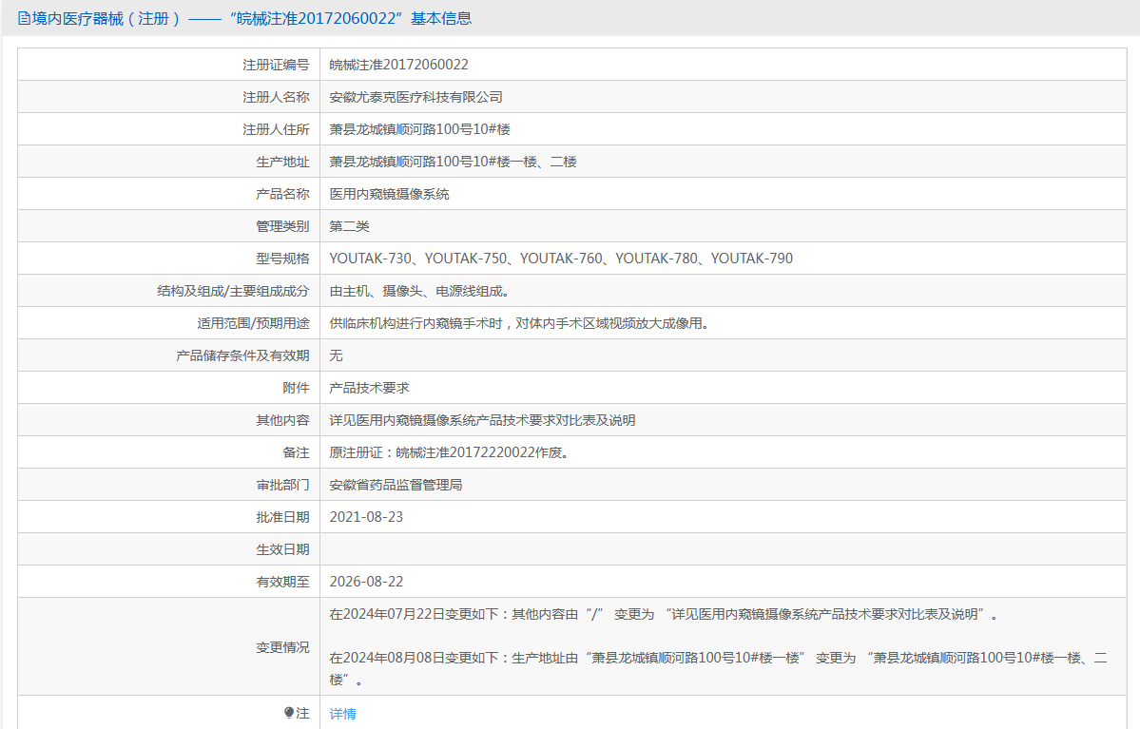Open the 详情 link
The width and height of the screenshot is (1140, 729).
(x=342, y=714)
